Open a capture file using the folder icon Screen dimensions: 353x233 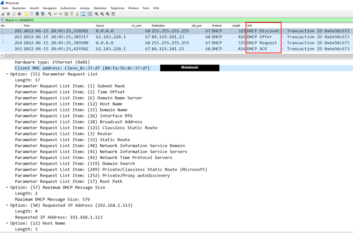pos(26,14)
